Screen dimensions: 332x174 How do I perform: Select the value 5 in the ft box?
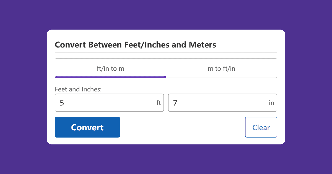point(62,102)
